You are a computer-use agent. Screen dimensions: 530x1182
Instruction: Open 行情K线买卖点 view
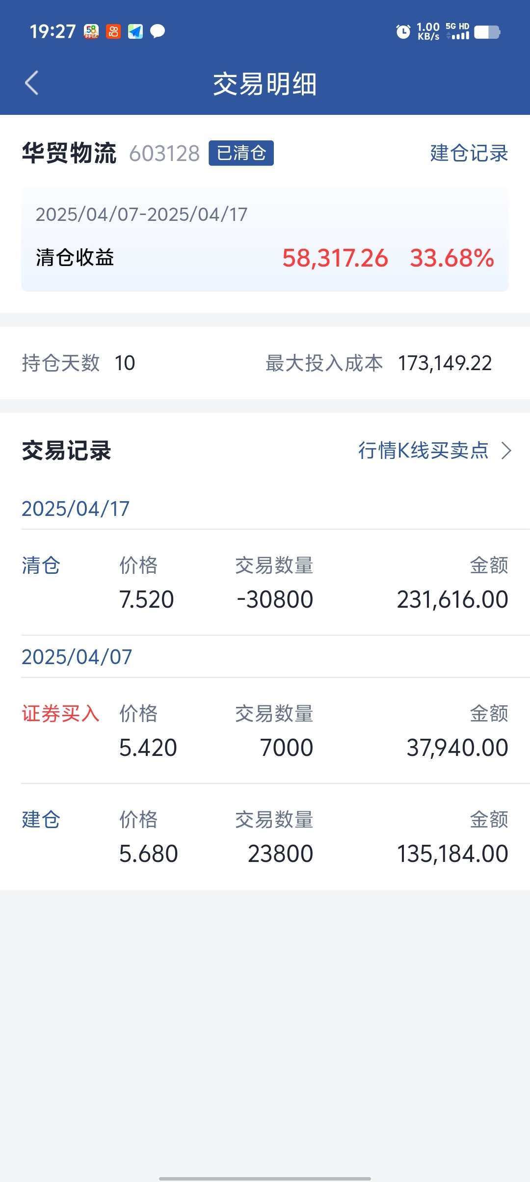pos(424,450)
